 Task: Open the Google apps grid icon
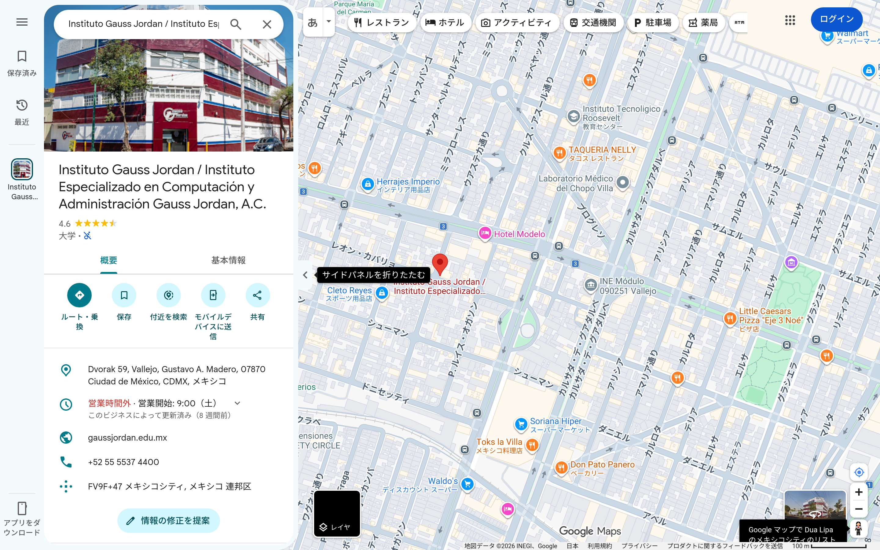(x=790, y=20)
